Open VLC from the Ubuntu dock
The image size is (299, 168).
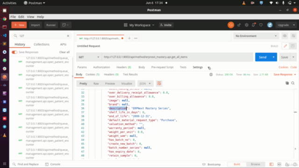coord(5,135)
